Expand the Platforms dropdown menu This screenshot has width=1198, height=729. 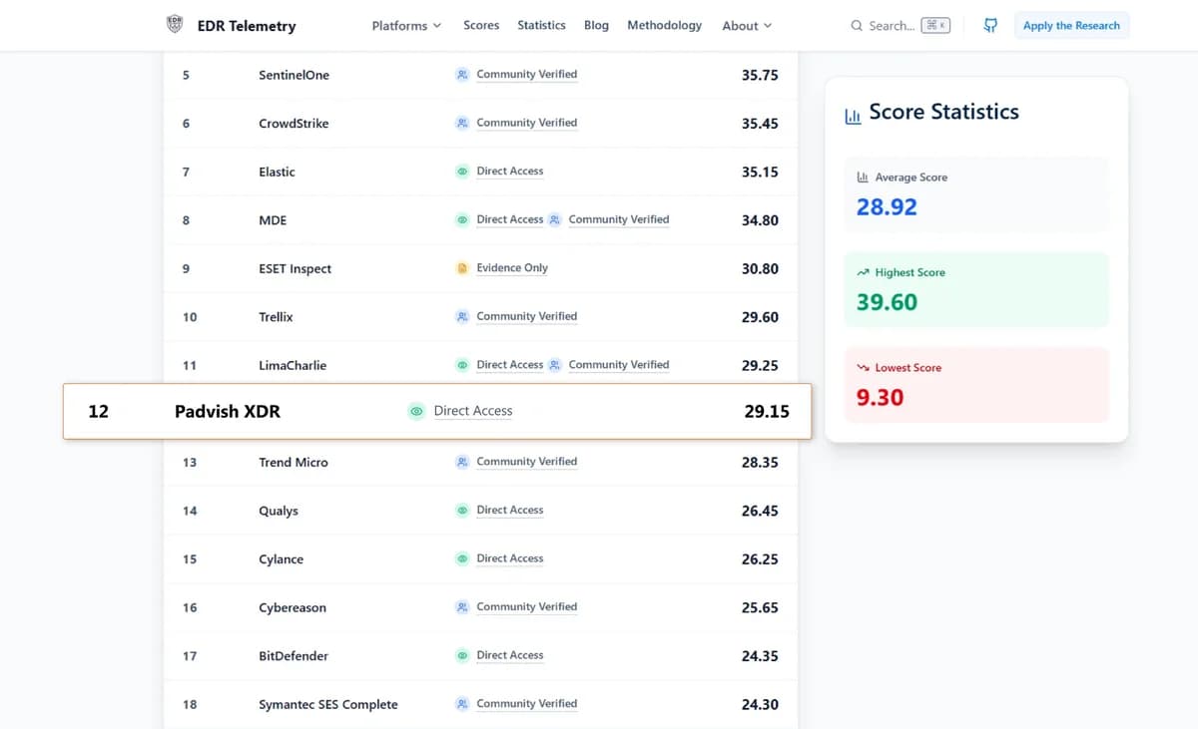click(x=406, y=26)
